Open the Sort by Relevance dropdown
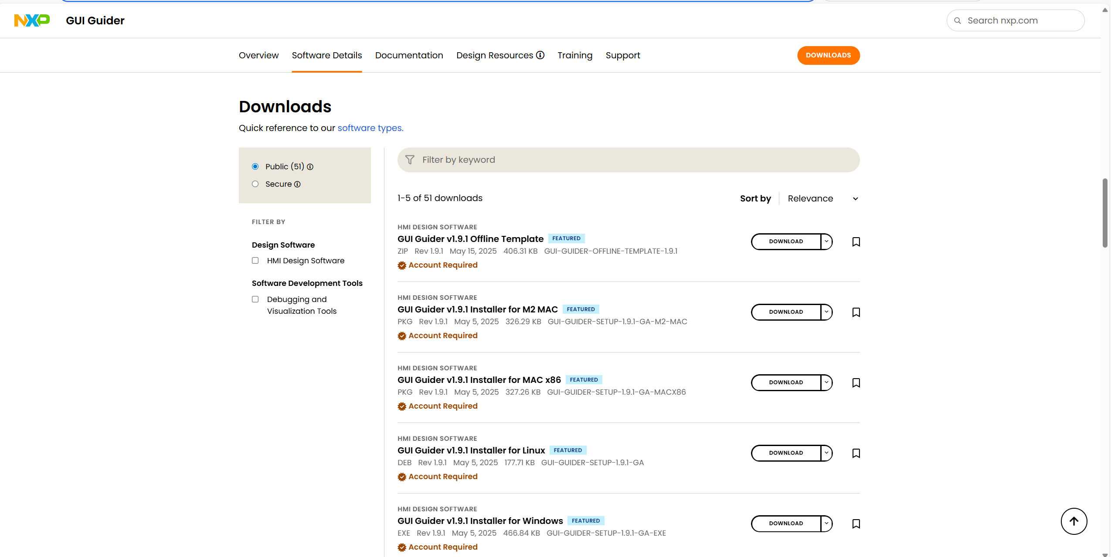 click(823, 198)
